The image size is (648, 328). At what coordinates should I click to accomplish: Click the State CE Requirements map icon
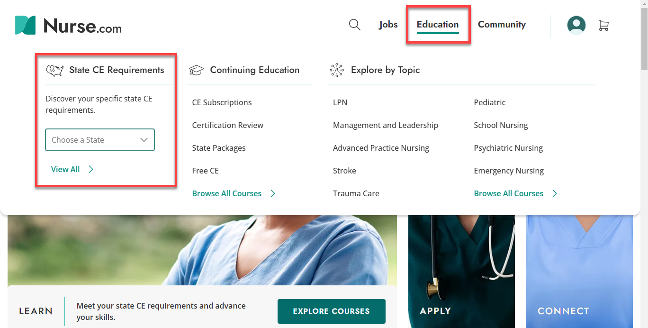[x=54, y=69]
